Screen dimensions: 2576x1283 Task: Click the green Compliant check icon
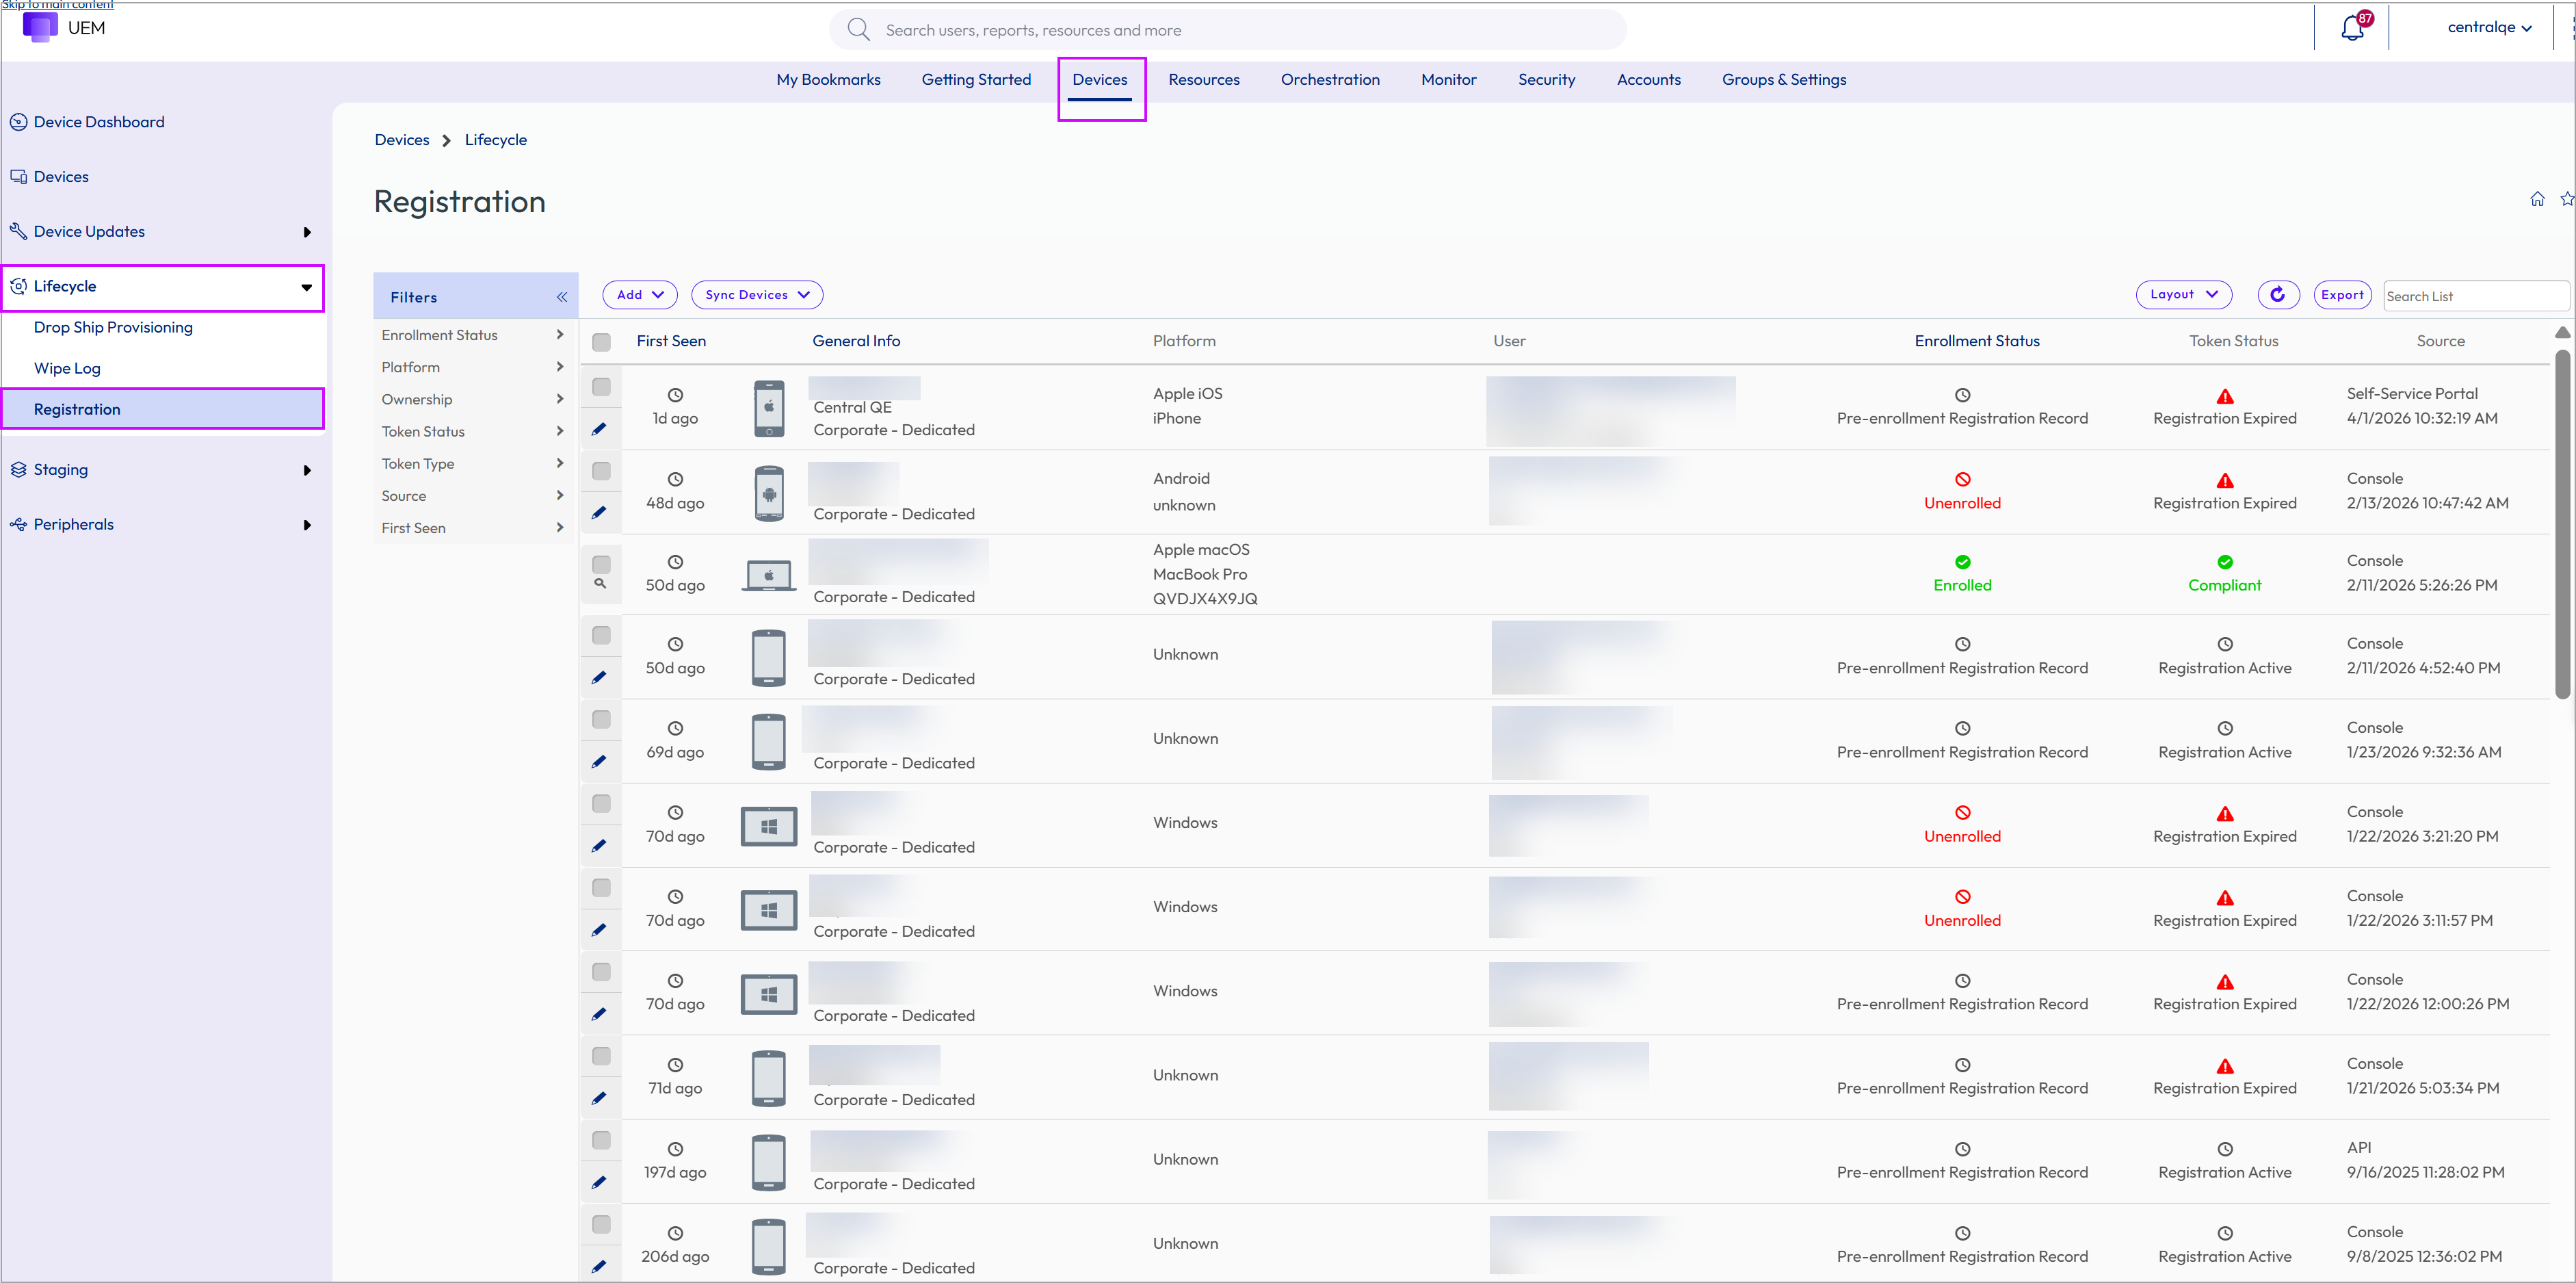coord(2225,562)
